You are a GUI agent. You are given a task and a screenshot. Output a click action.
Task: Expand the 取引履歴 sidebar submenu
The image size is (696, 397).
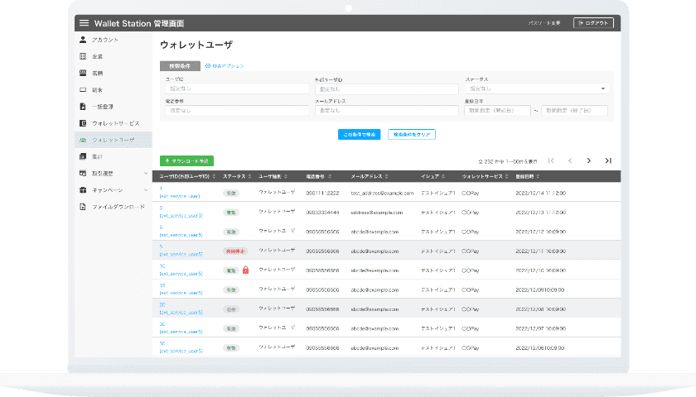pyautogui.click(x=146, y=174)
